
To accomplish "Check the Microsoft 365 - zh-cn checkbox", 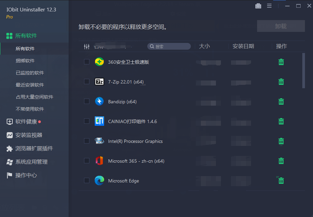I will 87,161.
